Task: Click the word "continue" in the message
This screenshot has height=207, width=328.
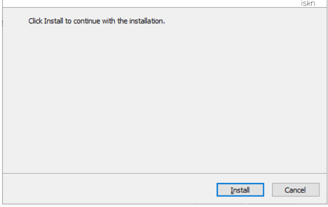Action: pos(87,21)
